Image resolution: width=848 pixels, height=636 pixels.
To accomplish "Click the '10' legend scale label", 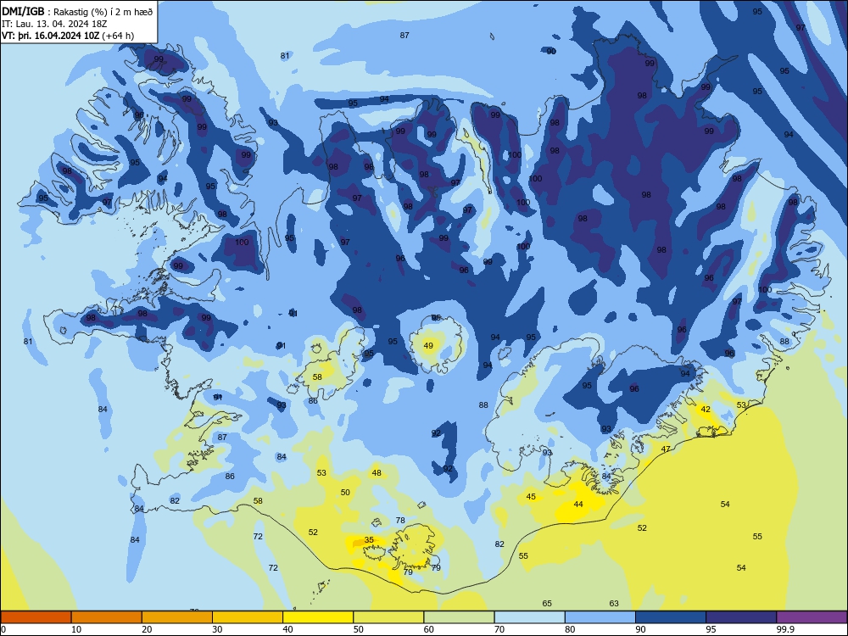I will (76, 629).
